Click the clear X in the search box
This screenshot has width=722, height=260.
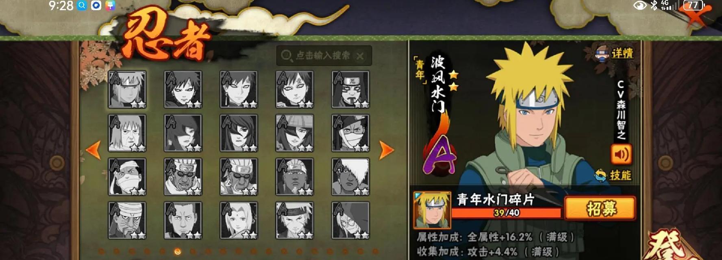pyautogui.click(x=360, y=56)
